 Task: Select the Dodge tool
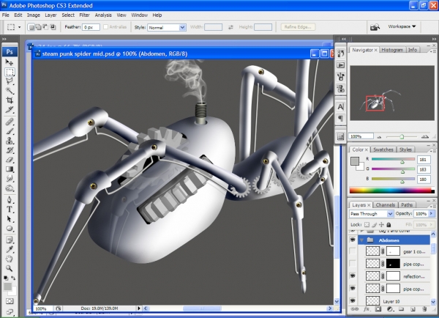click(10, 178)
